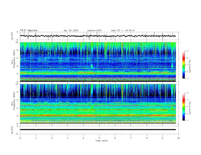Viewport: 201px width, 155px height.
Task: Click the time axis tick label 9
Action: (x=162, y=138)
